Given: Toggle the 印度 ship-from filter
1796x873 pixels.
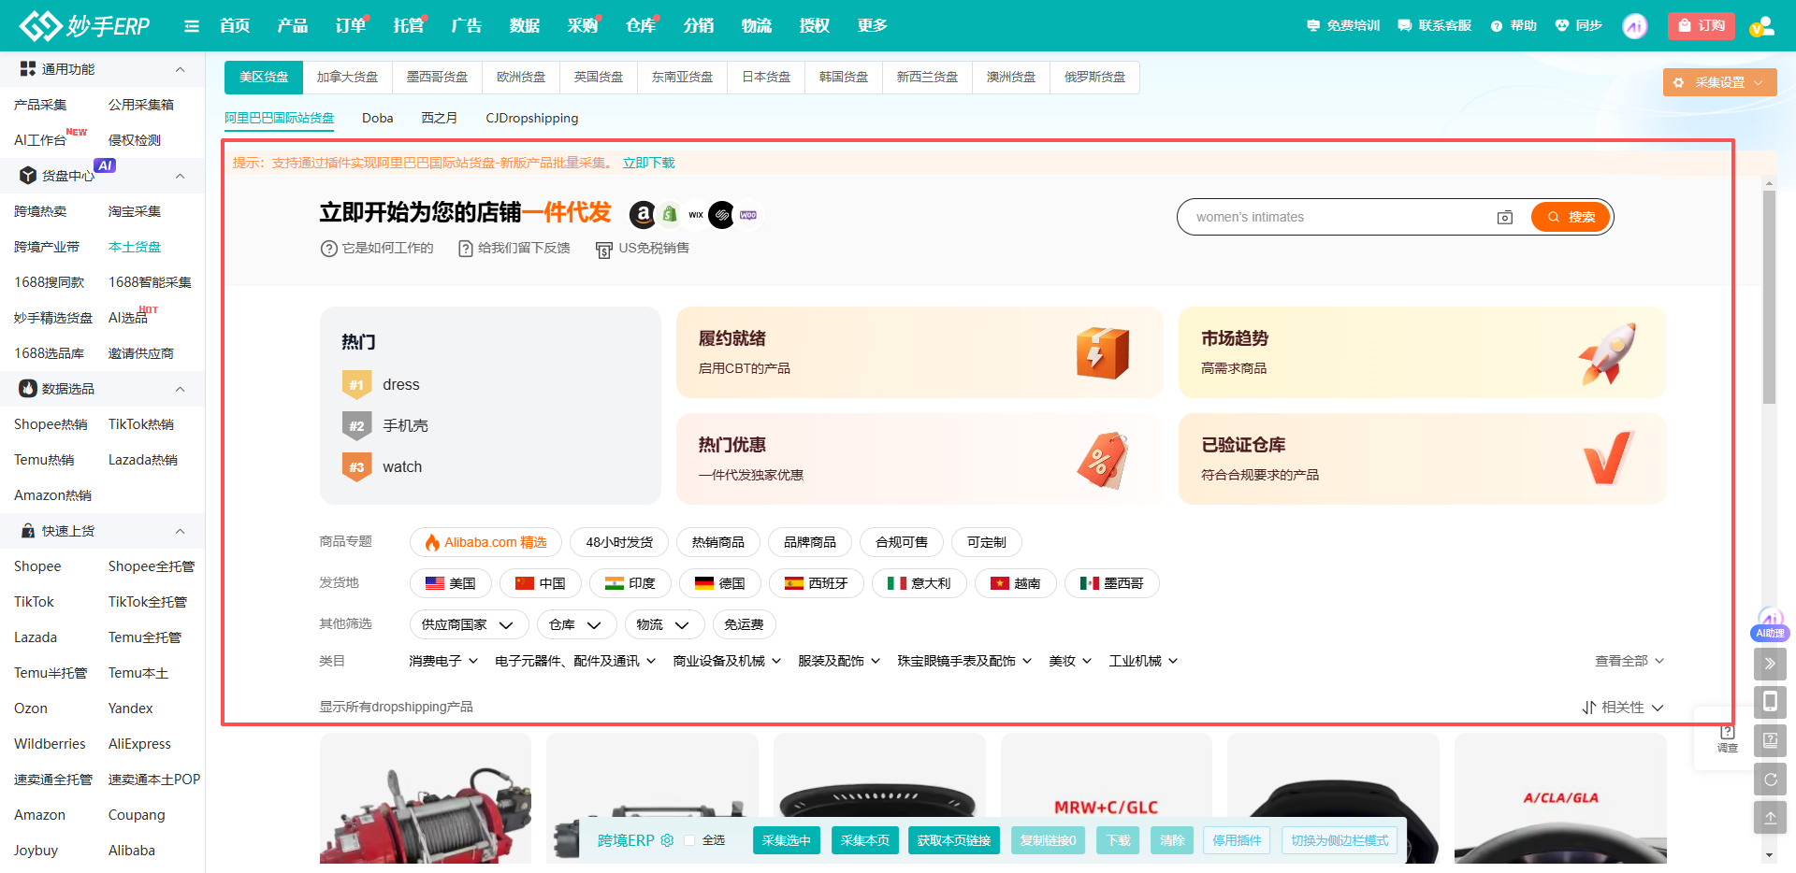Looking at the screenshot, I should [630, 583].
